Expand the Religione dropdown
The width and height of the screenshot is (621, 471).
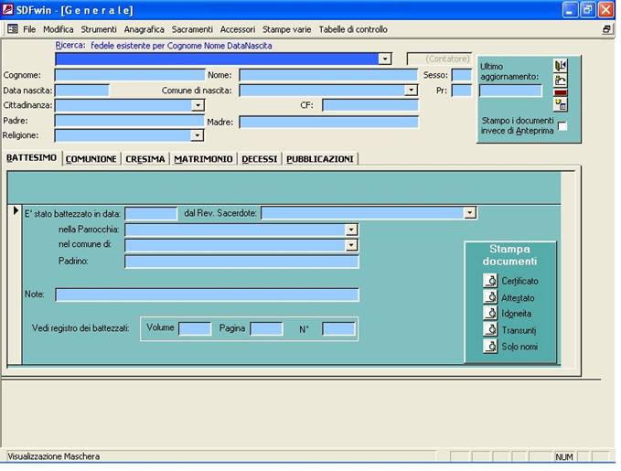click(197, 135)
